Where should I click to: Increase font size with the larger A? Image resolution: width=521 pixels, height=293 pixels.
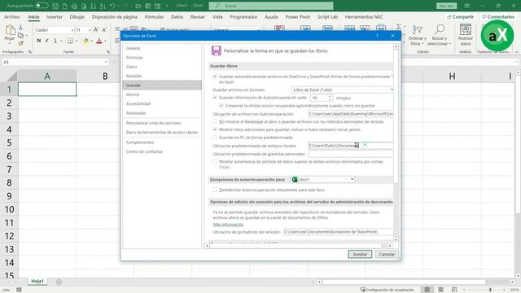(x=96, y=30)
